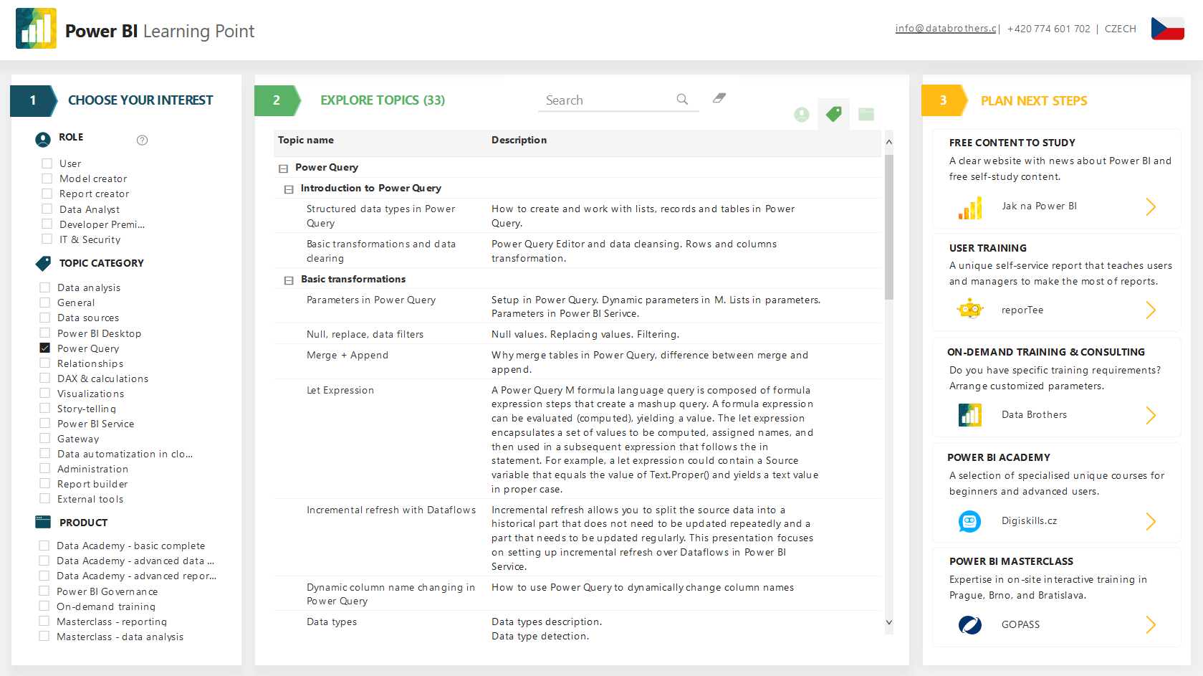Switch to the green tag category view
Viewport: 1203px width, 676px height.
pos(833,114)
